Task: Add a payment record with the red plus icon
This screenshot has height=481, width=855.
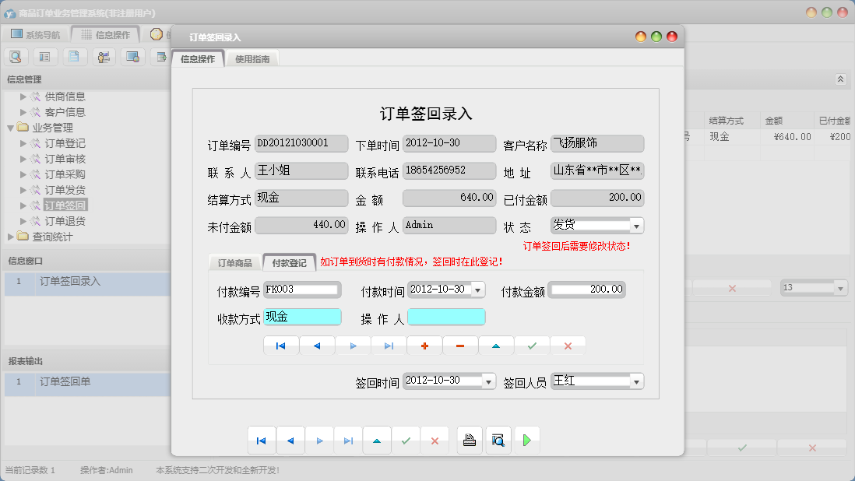Action: pos(424,345)
